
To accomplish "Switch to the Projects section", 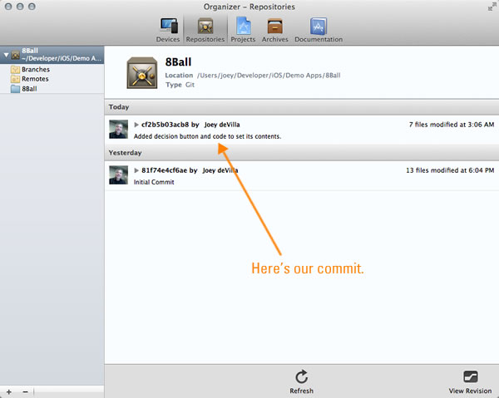I will pyautogui.click(x=243, y=30).
